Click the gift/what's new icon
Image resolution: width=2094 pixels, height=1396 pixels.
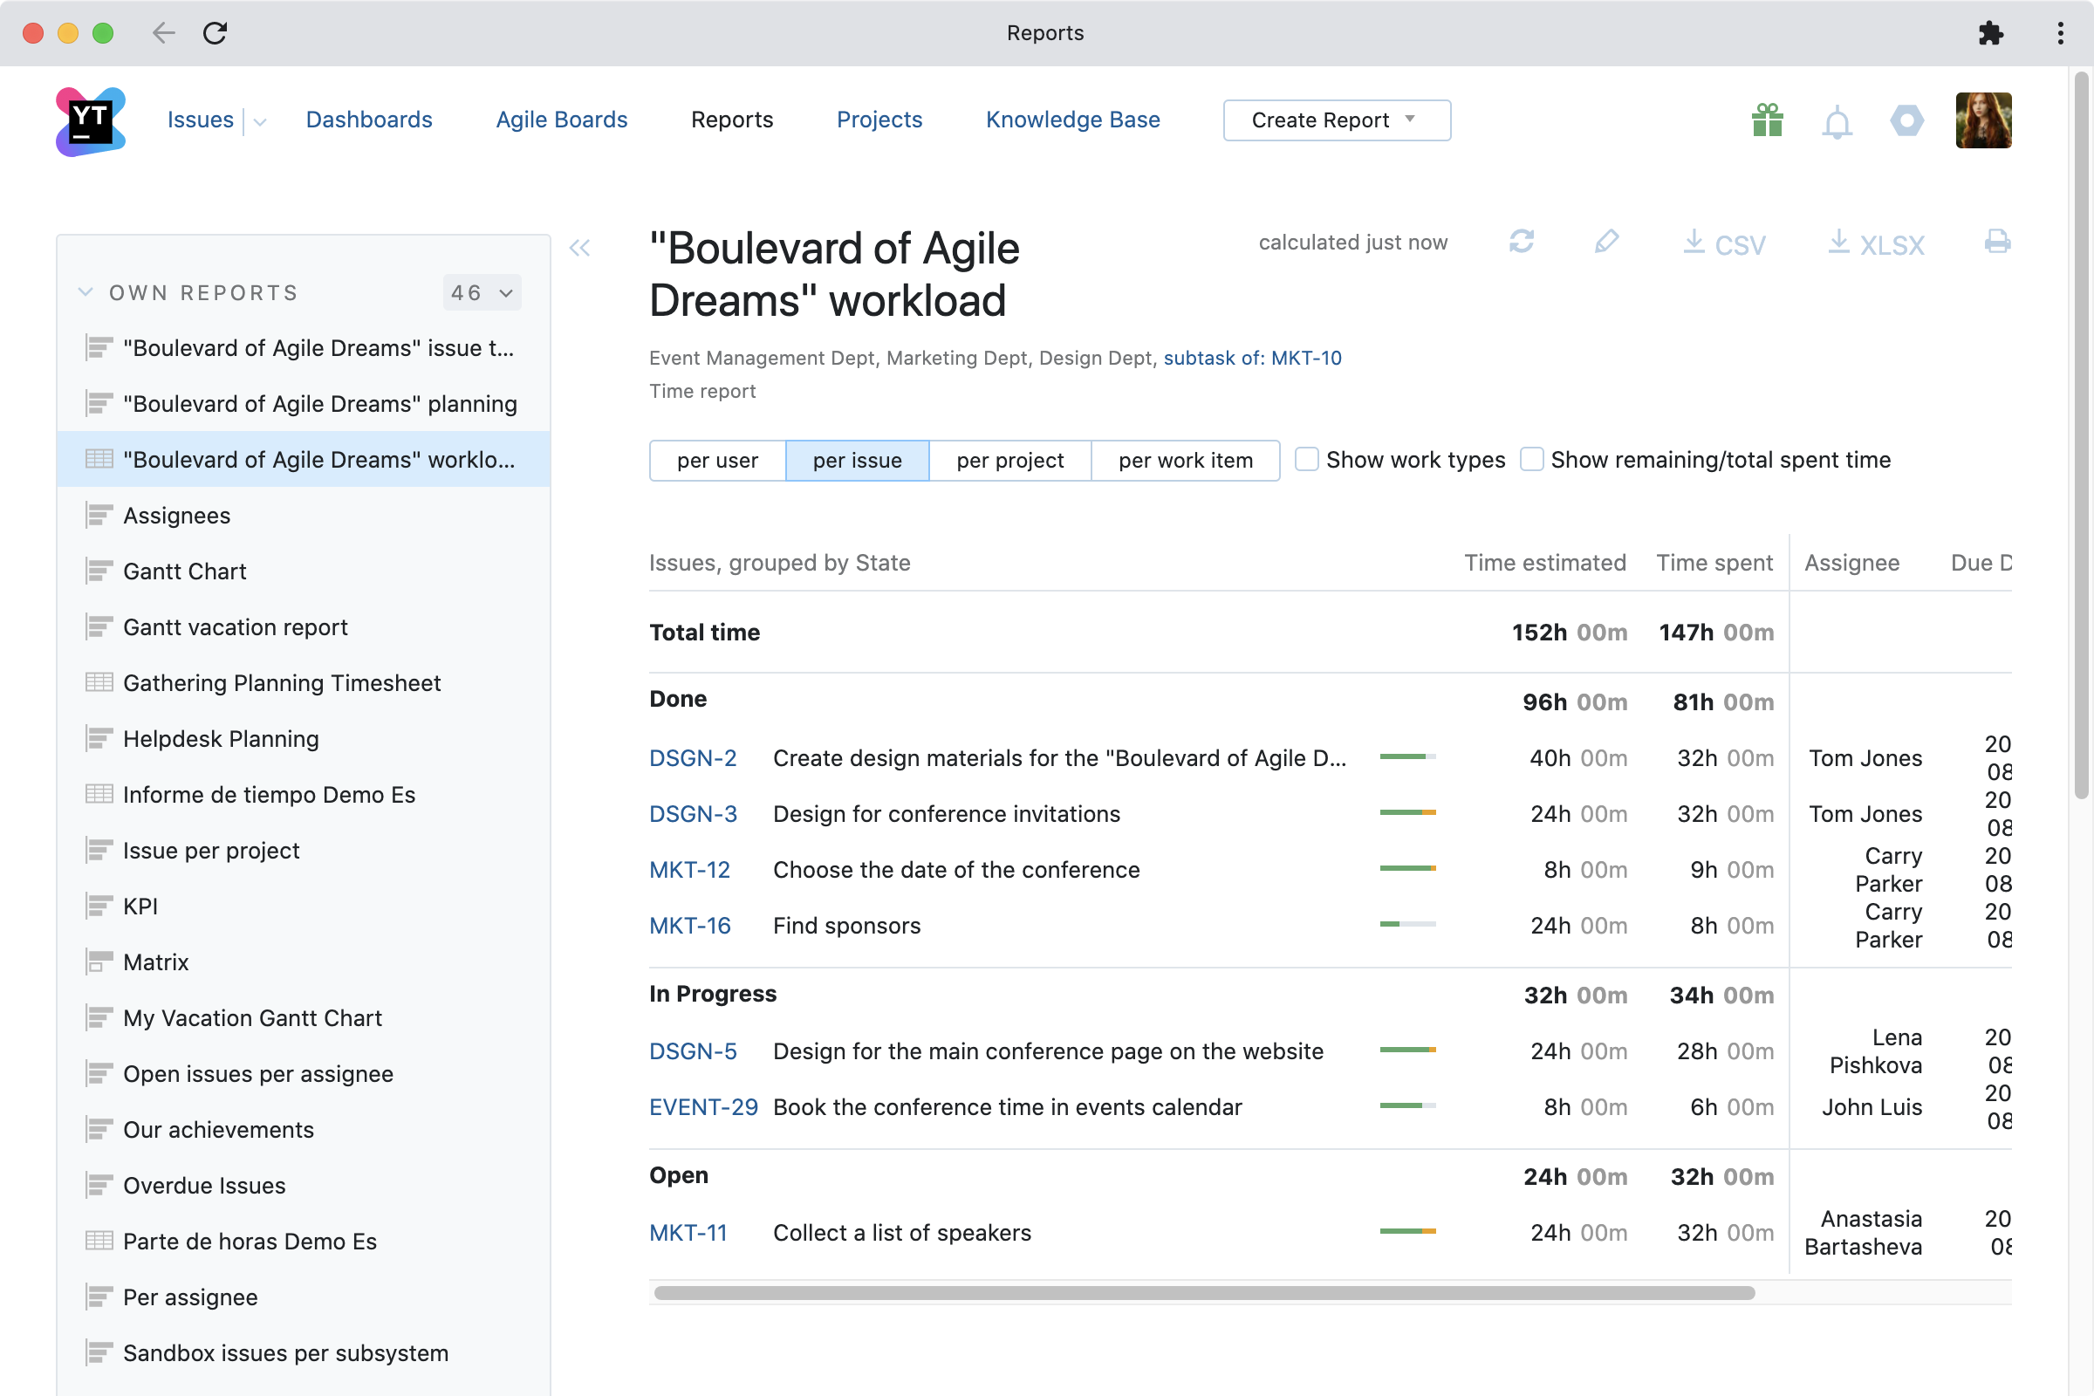coord(1765,120)
